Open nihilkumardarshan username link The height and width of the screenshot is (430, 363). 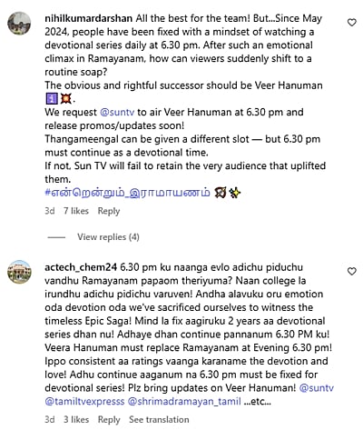88,18
